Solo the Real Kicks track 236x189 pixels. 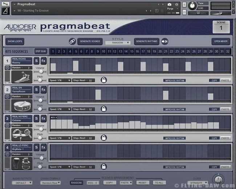tap(36, 61)
